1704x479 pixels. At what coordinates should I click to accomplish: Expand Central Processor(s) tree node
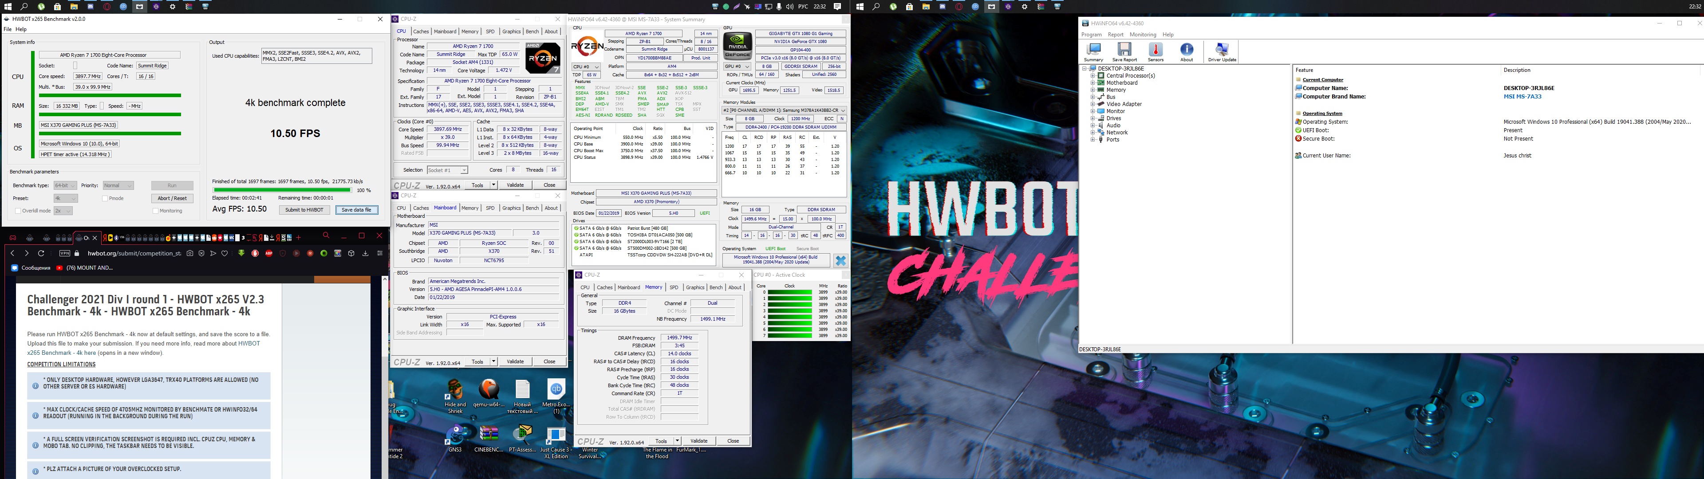(1093, 76)
